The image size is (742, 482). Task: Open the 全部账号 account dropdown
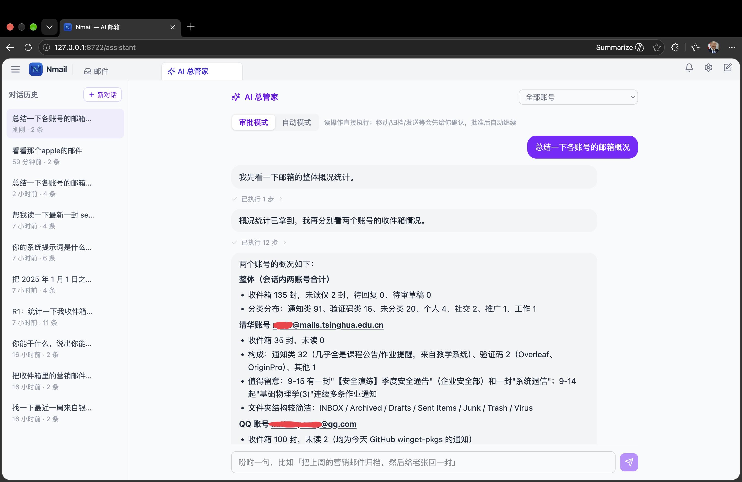[x=578, y=97]
